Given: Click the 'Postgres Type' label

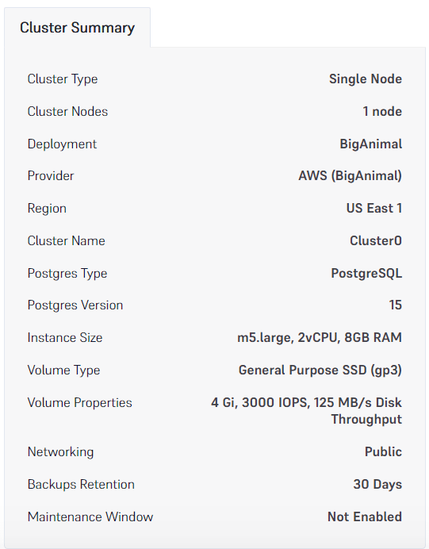Looking at the screenshot, I should (x=67, y=274).
